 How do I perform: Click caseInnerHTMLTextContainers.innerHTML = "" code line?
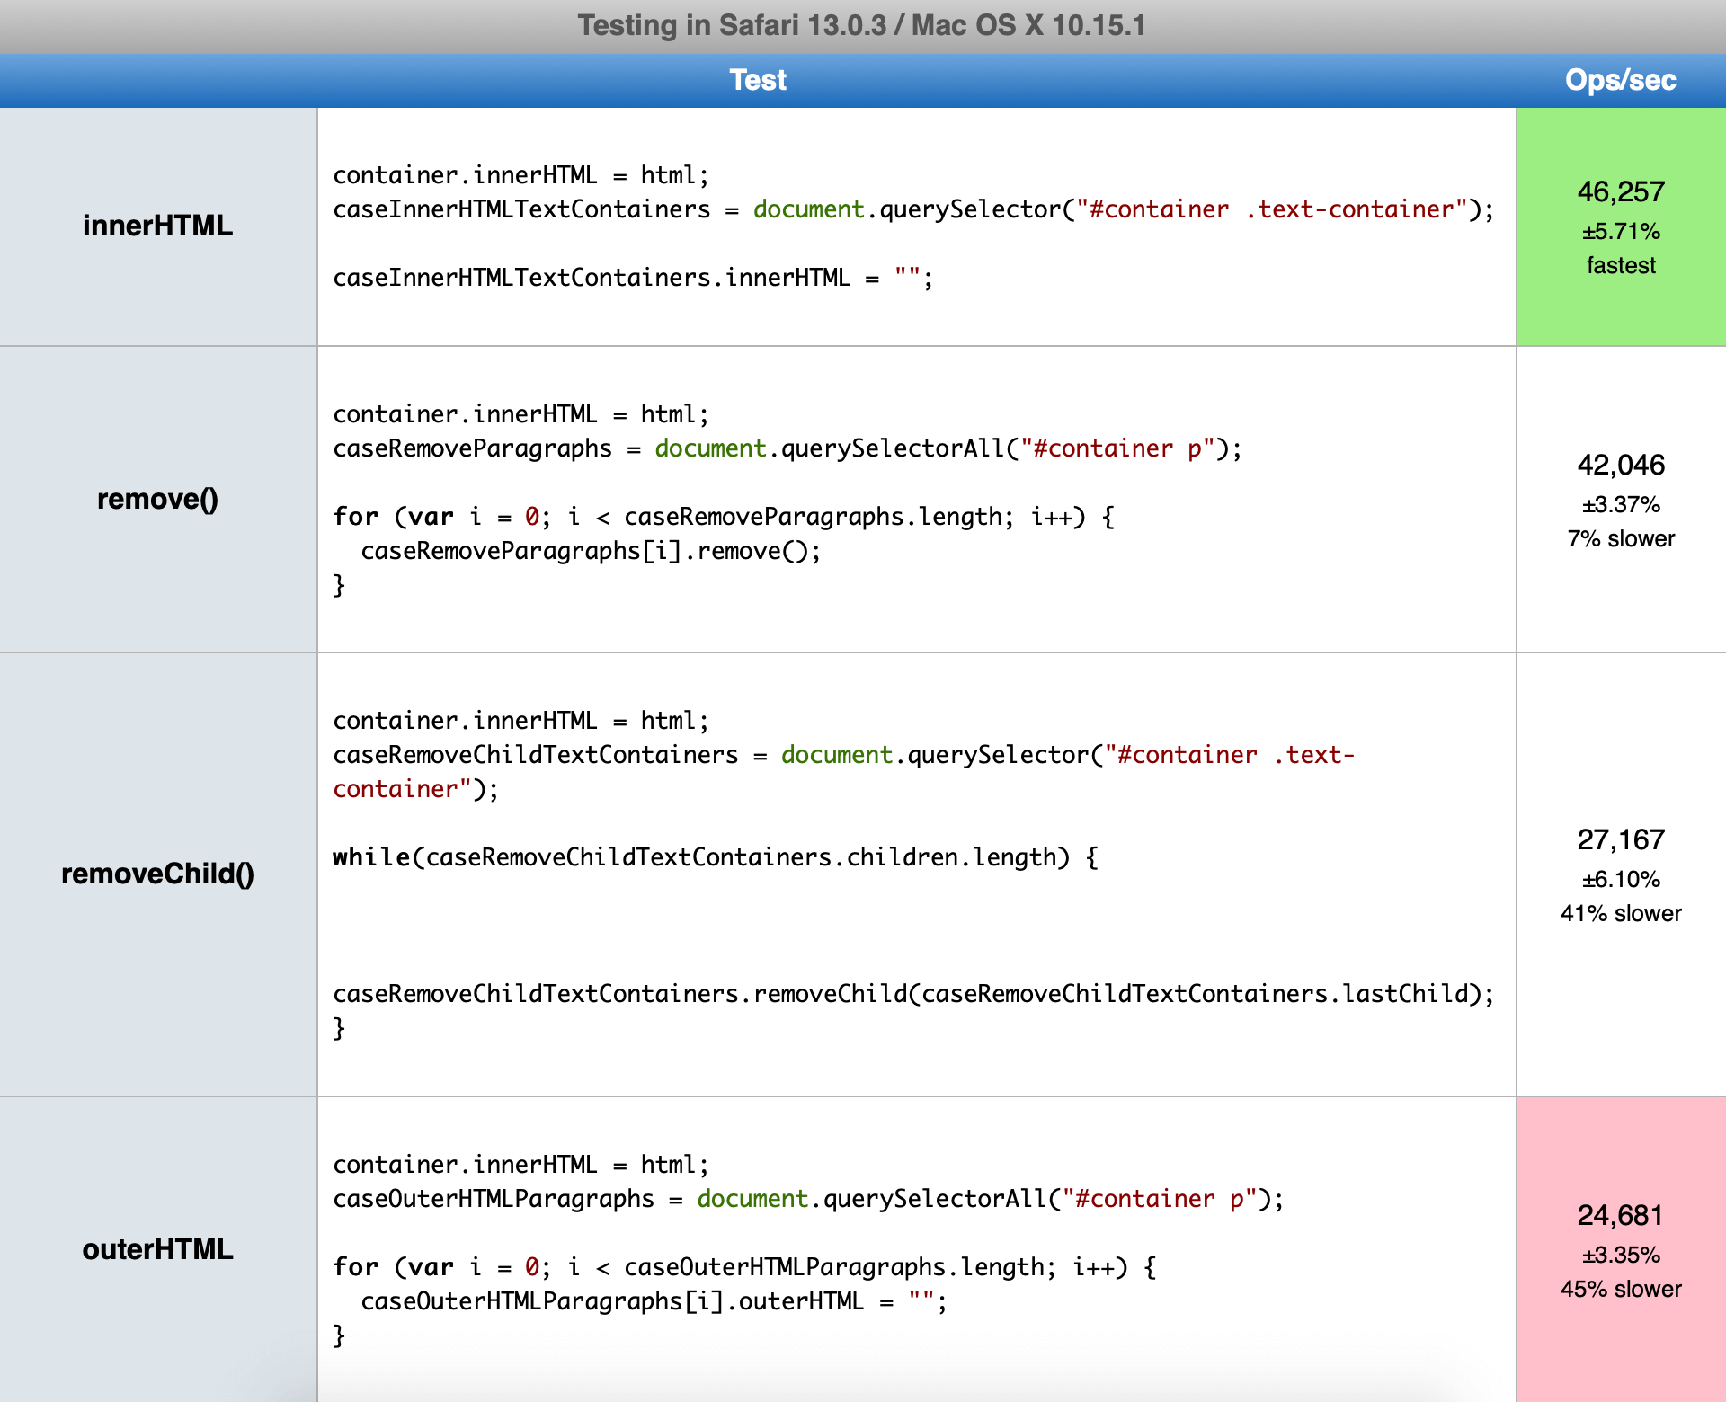(632, 278)
